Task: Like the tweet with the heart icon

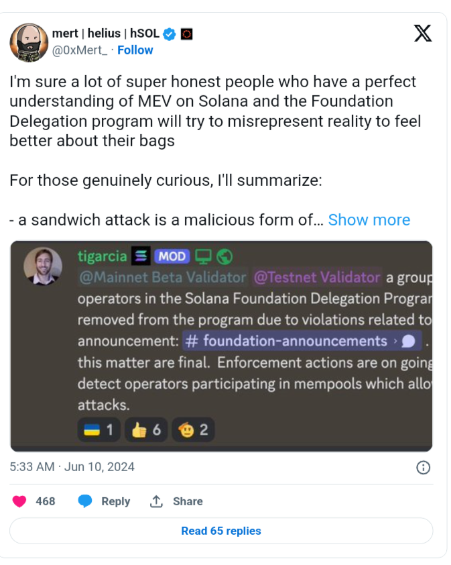Action: (19, 501)
